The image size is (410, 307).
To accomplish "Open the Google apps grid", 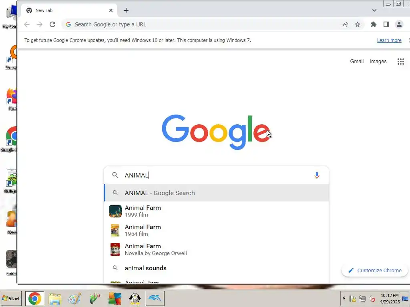I will 400,61.
